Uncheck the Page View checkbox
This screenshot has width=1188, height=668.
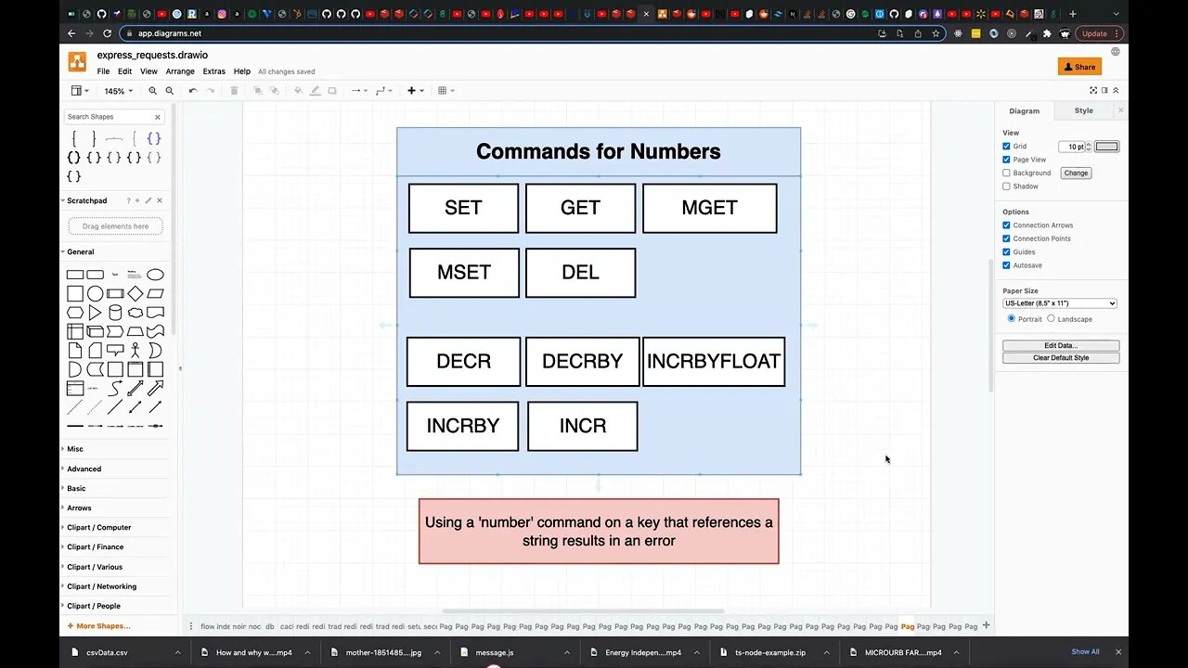tap(1006, 160)
